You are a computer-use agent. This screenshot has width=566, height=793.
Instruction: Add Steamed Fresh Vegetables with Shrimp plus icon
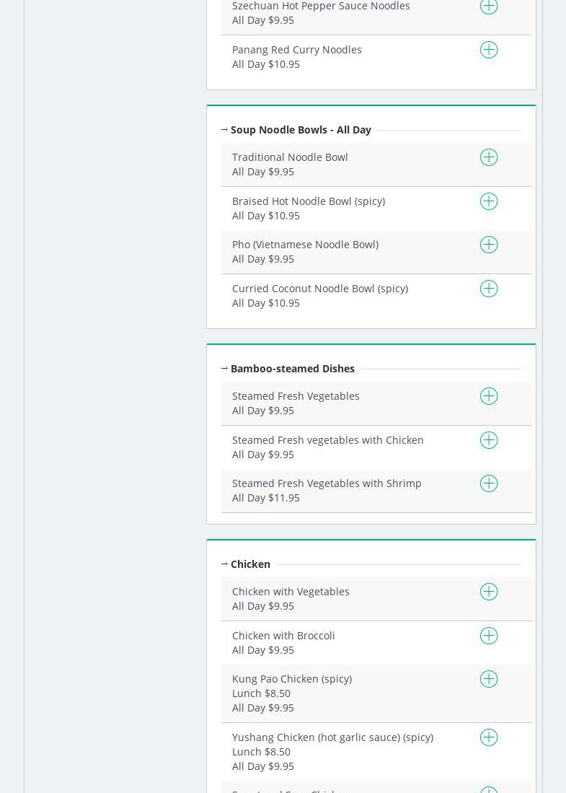[489, 483]
